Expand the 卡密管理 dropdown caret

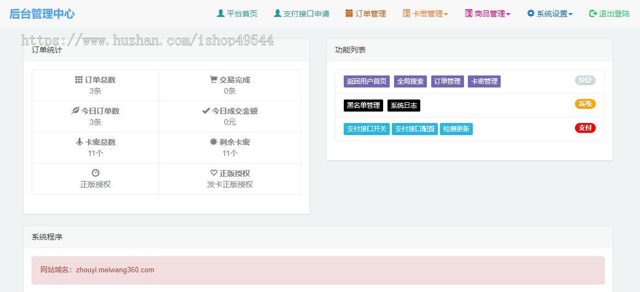coord(446,14)
